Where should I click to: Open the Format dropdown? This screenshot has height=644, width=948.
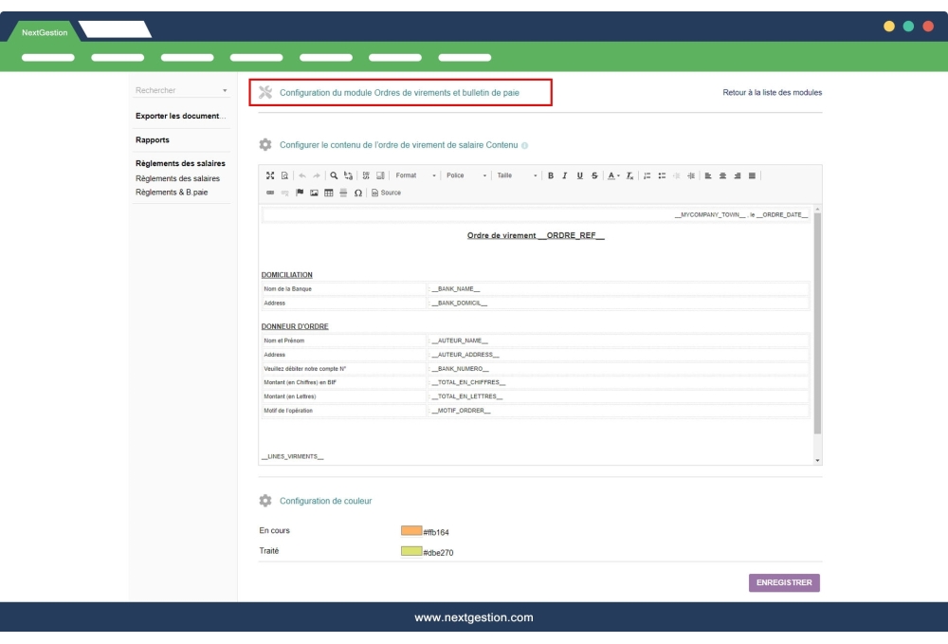tap(416, 175)
